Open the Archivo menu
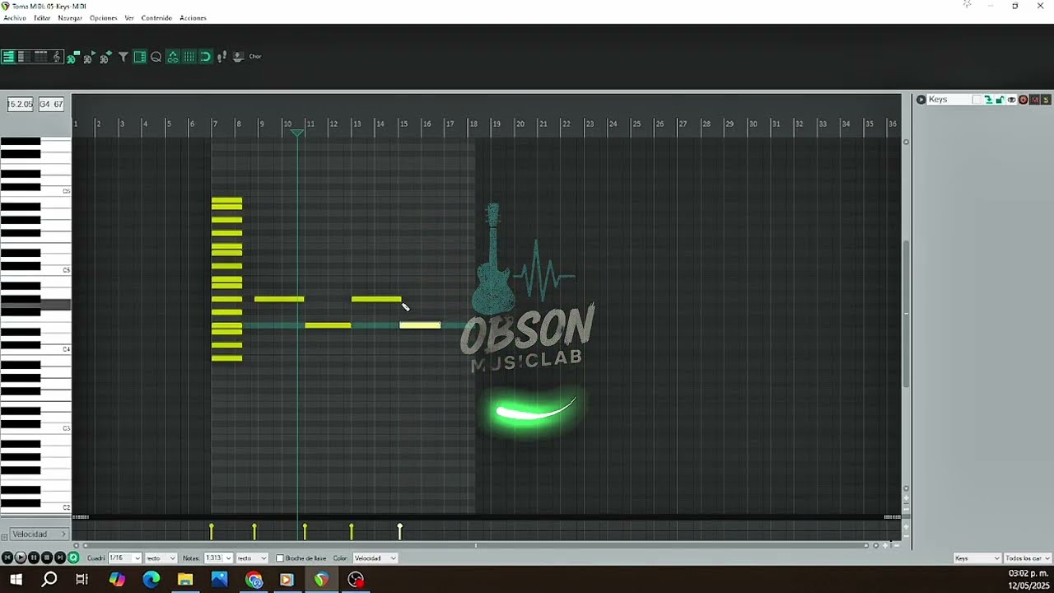Image resolution: width=1054 pixels, height=593 pixels. point(15,18)
